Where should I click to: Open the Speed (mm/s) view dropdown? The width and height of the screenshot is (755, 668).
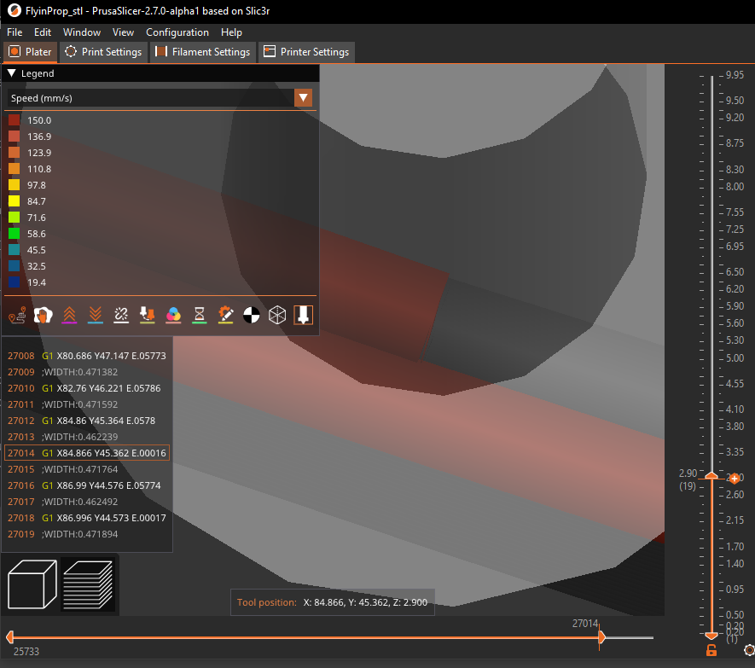click(x=303, y=97)
